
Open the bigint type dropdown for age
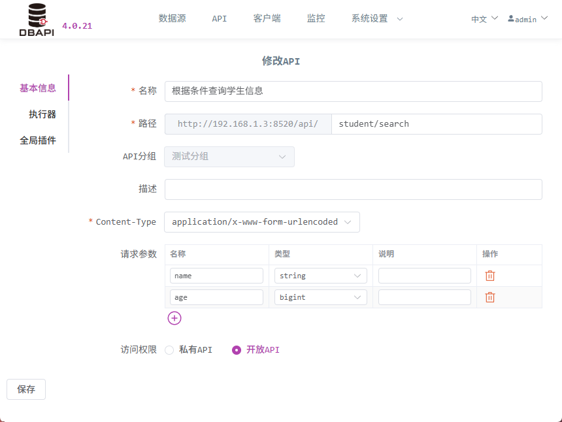(x=321, y=297)
